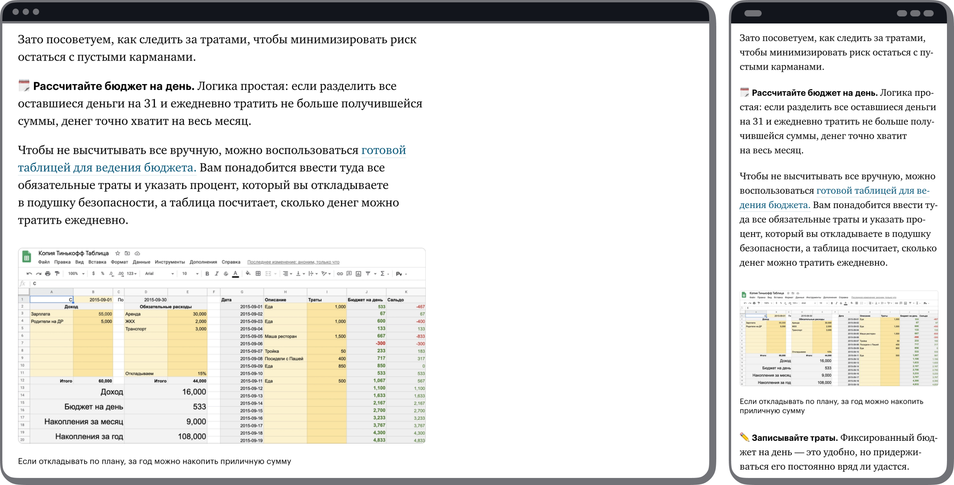Image resolution: width=954 pixels, height=485 pixels.
Task: Open the Borders grid icon
Action: [258, 274]
